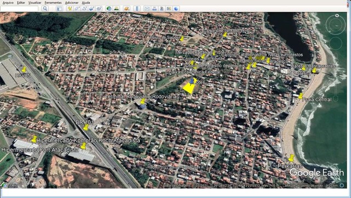Screen dimensions: 351x198
Task: Add an image overlay from toolbar
Action: 92,9
